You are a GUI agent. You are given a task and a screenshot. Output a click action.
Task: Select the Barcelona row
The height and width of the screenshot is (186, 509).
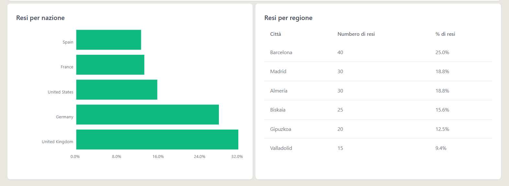(x=378, y=53)
